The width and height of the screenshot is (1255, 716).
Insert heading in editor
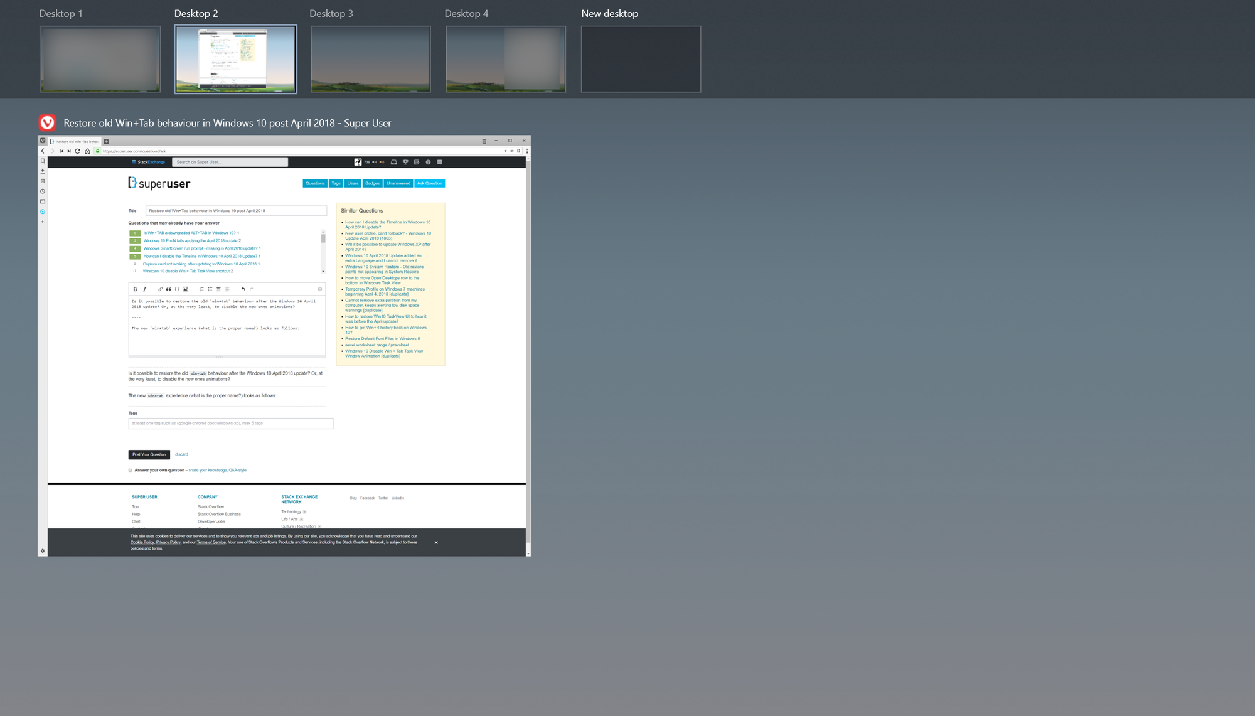pos(218,289)
